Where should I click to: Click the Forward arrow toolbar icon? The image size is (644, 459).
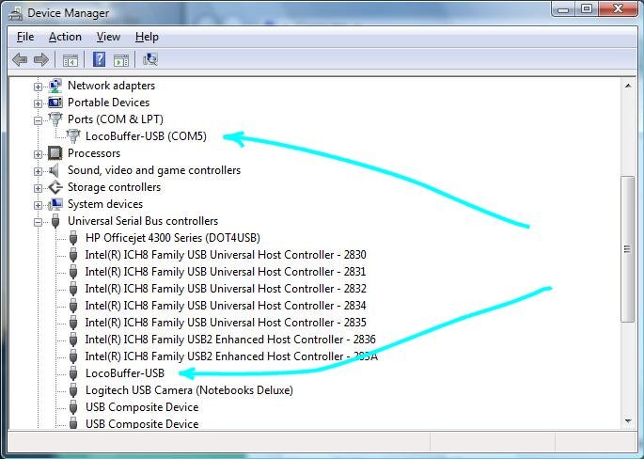pos(41,60)
